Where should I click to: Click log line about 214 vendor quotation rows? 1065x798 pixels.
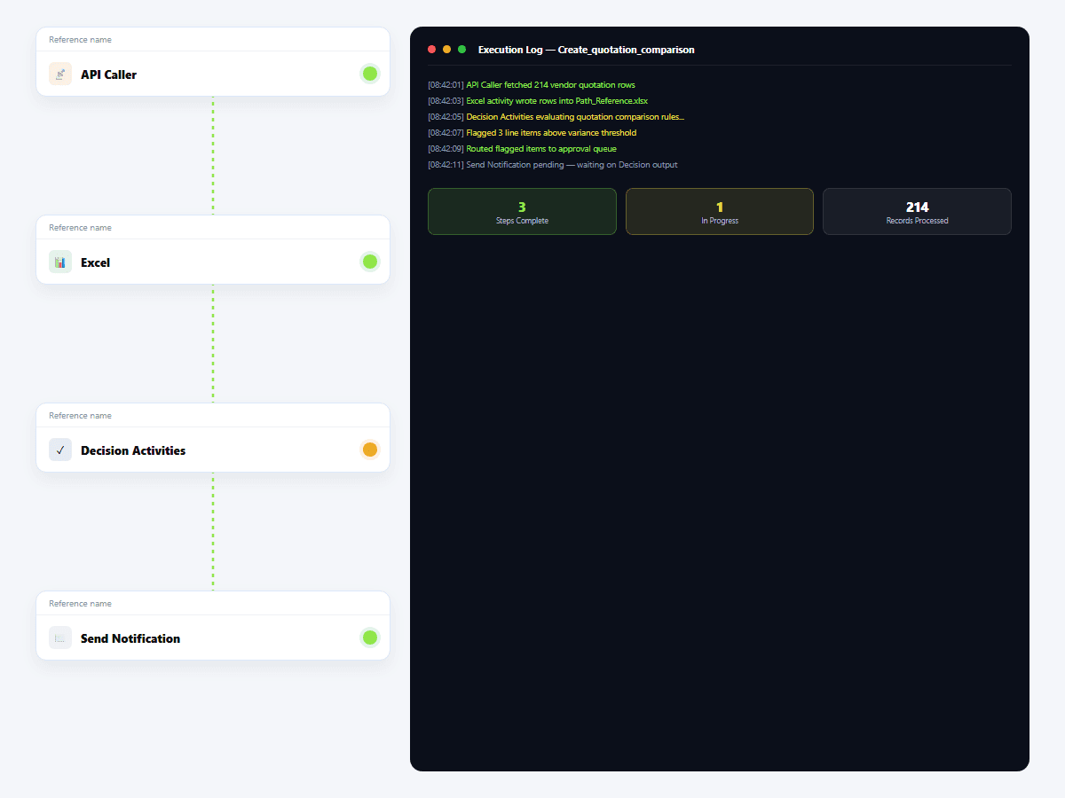pos(532,85)
